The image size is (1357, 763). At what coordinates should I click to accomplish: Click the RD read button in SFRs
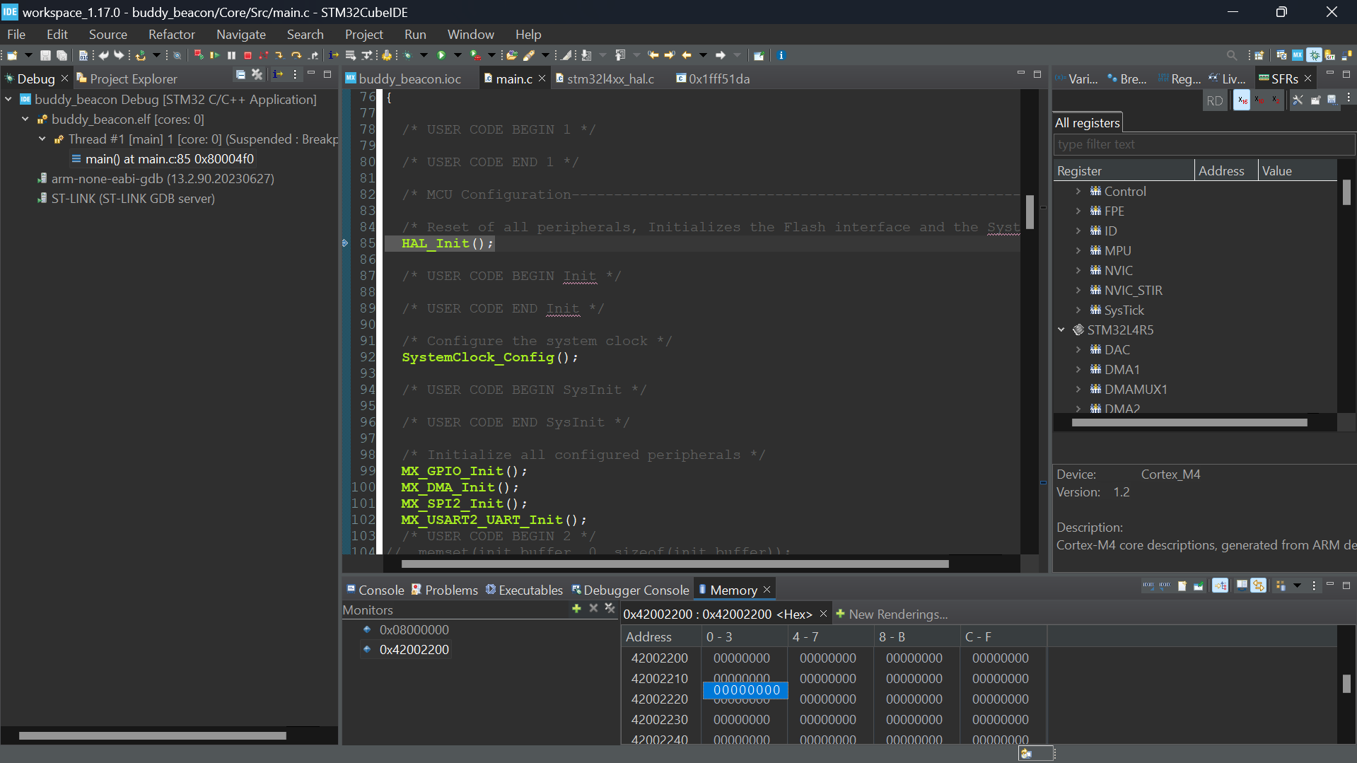[x=1215, y=100]
